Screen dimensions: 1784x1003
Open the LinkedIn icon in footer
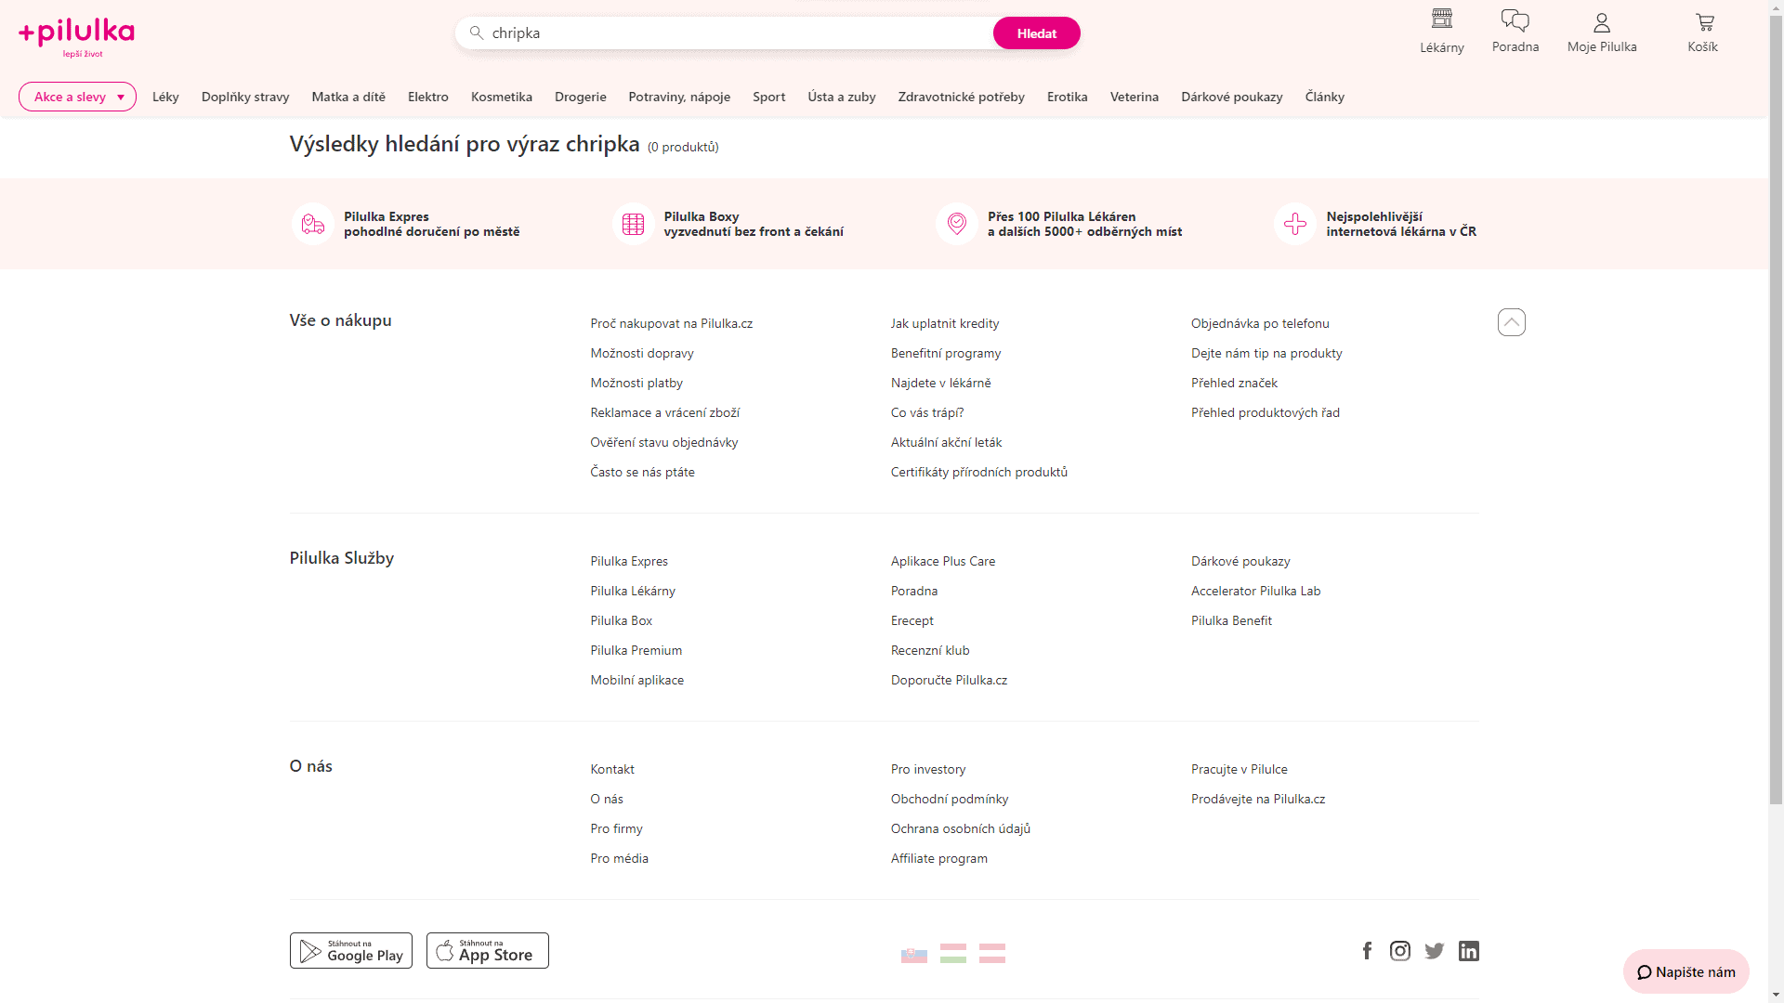[x=1468, y=951]
